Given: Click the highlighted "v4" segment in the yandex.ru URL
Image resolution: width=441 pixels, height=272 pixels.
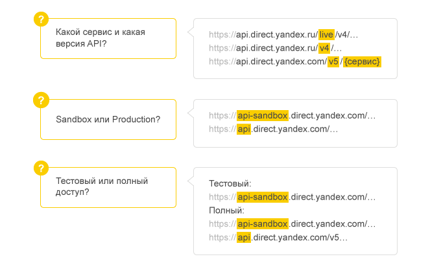Looking at the screenshot, I should pyautogui.click(x=324, y=48).
